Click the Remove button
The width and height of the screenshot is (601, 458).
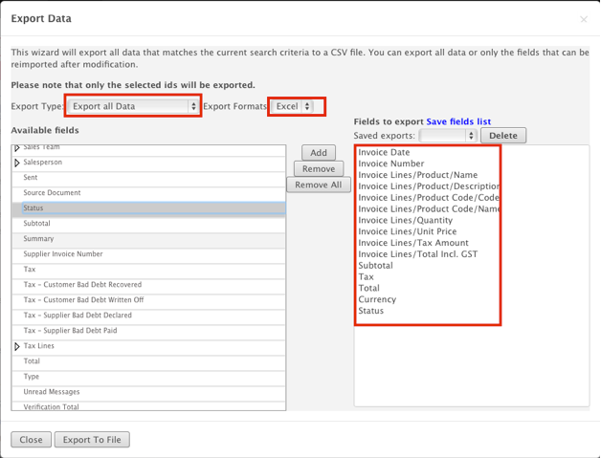tap(319, 168)
